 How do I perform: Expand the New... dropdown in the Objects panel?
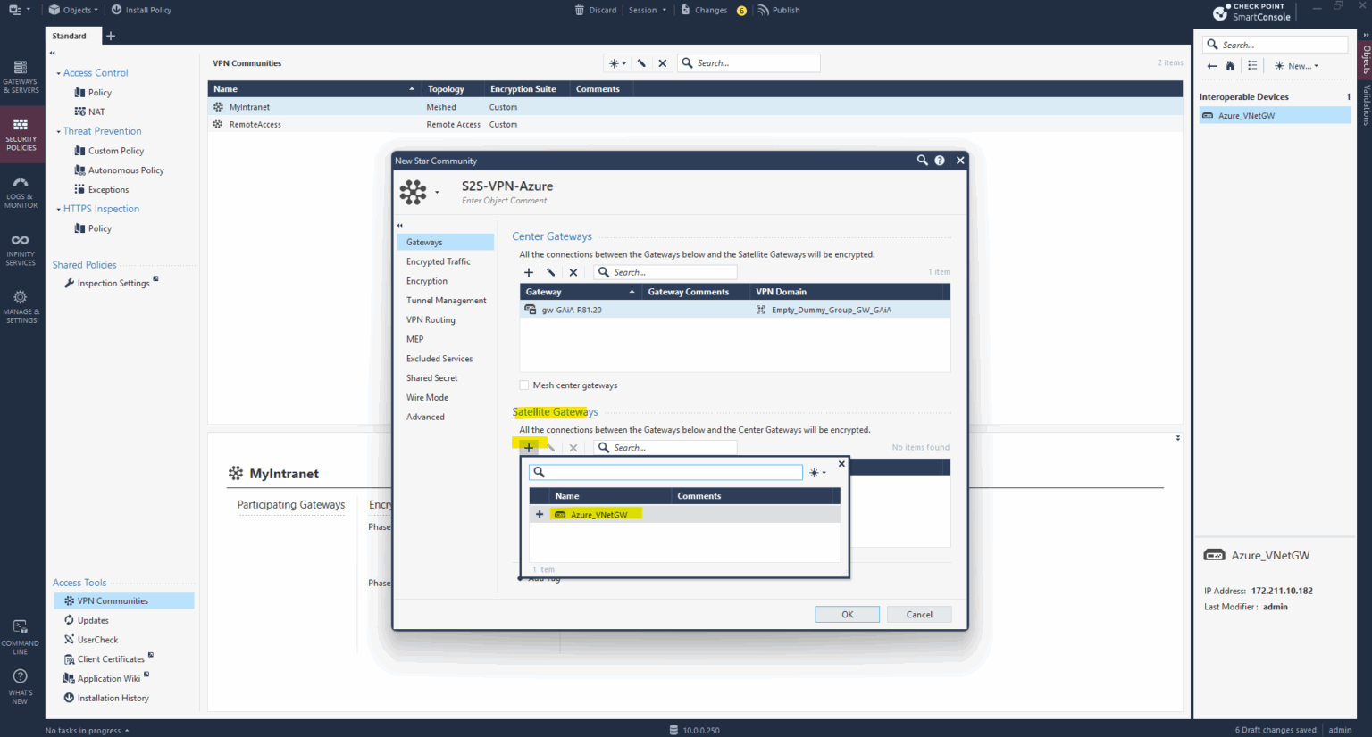tap(1295, 65)
